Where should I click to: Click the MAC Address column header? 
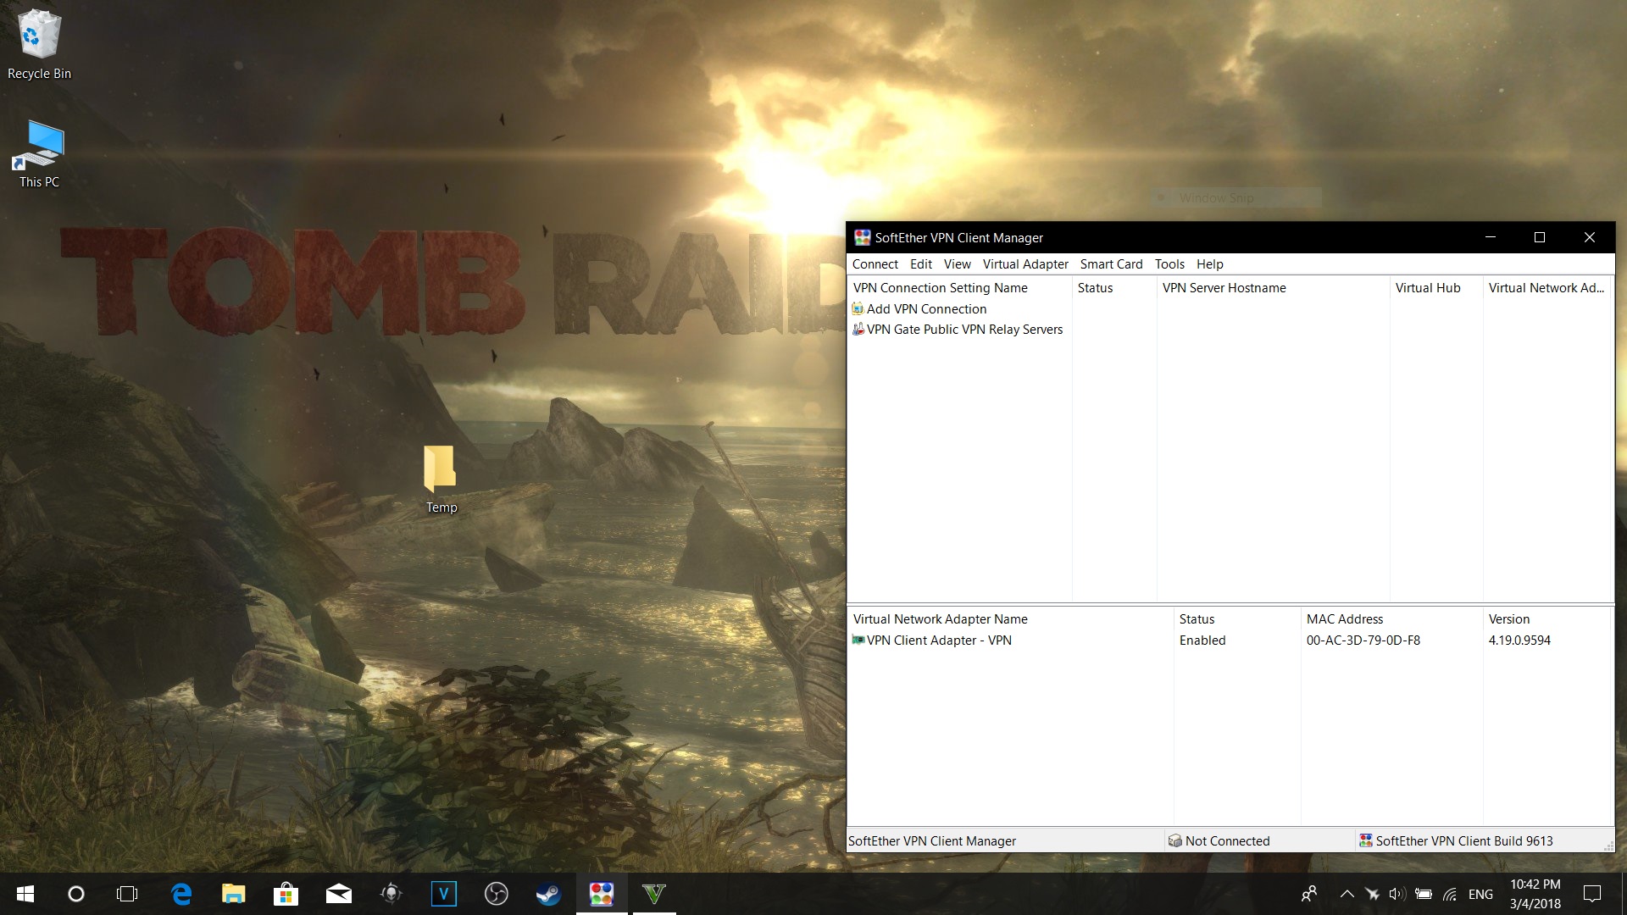point(1344,619)
